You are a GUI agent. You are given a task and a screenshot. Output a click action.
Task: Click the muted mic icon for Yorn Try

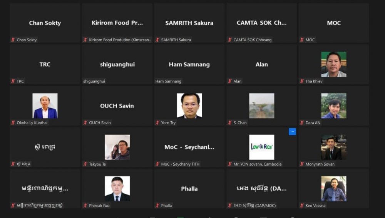(157, 122)
